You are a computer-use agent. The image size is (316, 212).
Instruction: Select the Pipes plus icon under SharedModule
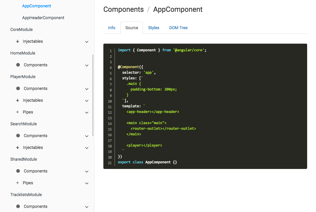pos(18,183)
